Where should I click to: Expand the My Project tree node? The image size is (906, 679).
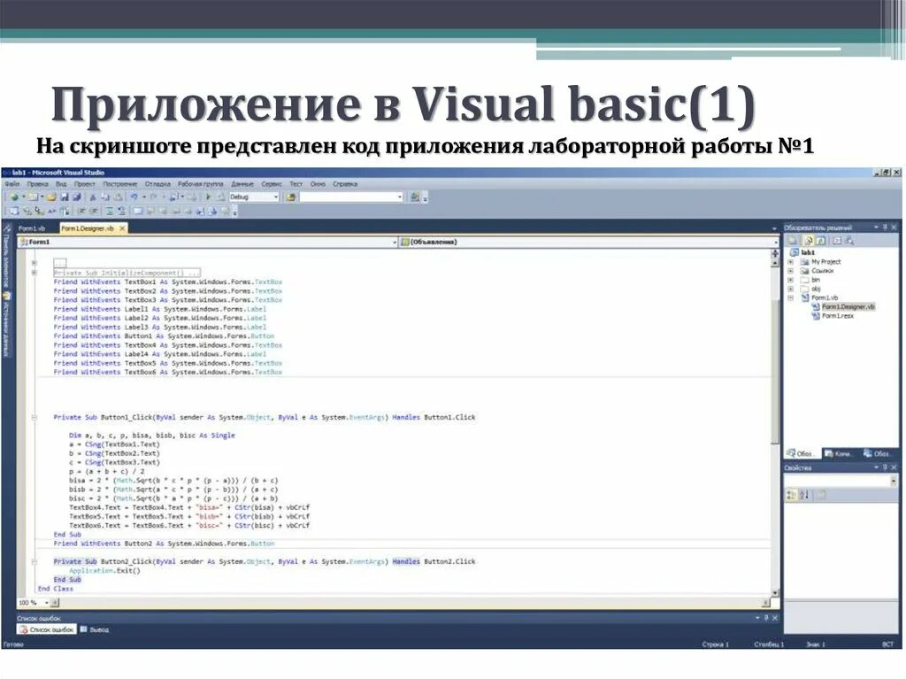pyautogui.click(x=790, y=262)
